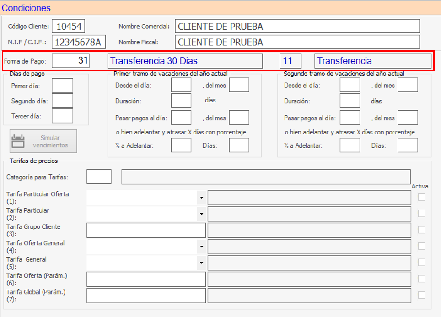
Task: Click the Categoría para Tarifas field
Action: coord(99,176)
